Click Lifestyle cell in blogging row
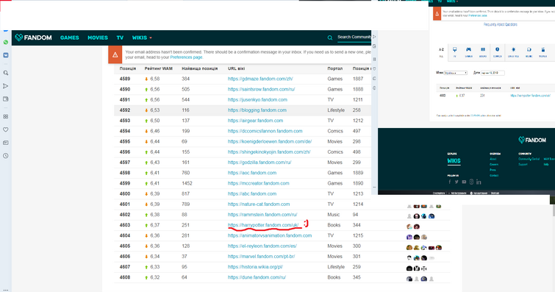Image resolution: width=555 pixels, height=292 pixels. coord(336,110)
